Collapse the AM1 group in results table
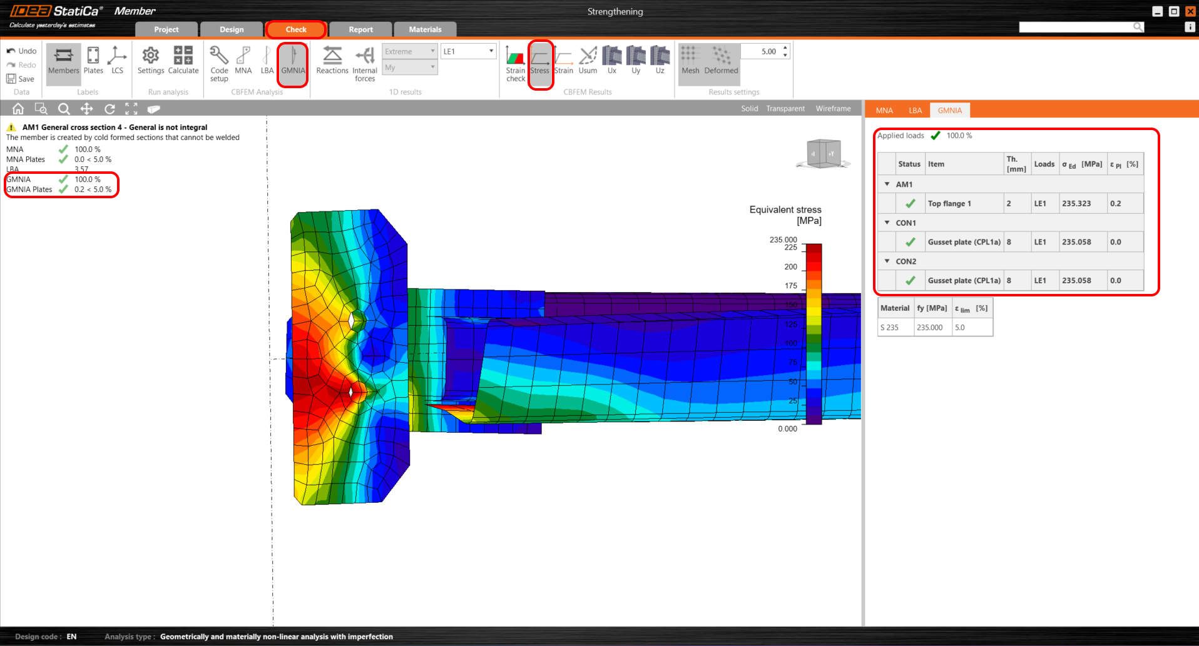The image size is (1199, 646). 887,184
